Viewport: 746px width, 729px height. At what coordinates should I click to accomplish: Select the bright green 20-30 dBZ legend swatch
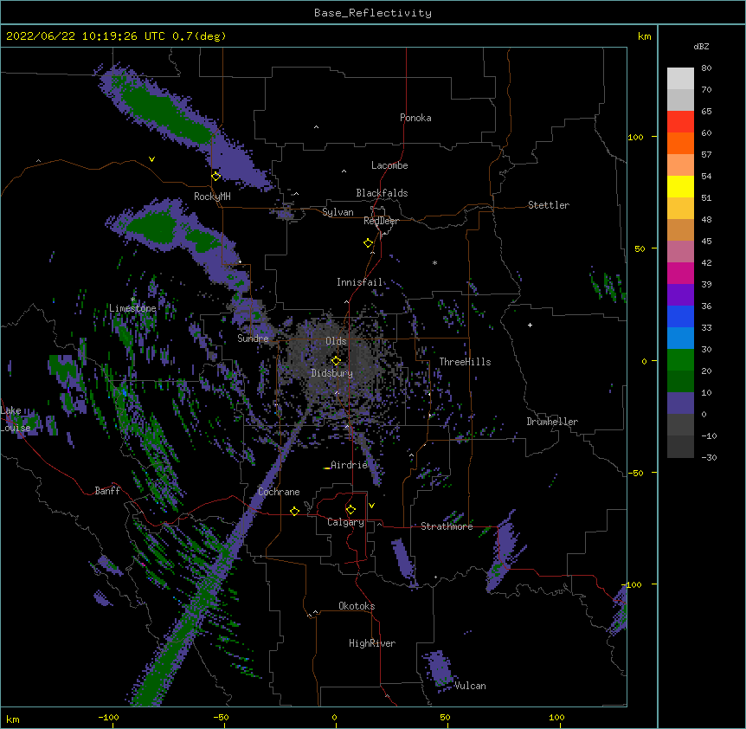click(680, 360)
